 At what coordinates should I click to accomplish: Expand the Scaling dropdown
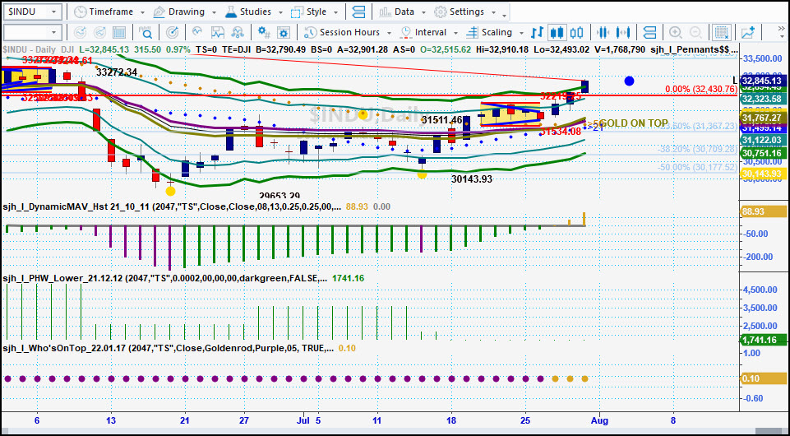click(x=521, y=33)
